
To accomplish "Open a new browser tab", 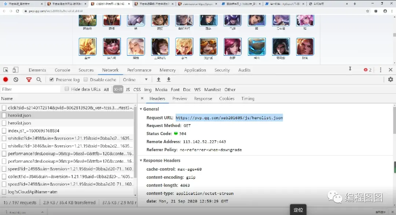I will point(355,4).
